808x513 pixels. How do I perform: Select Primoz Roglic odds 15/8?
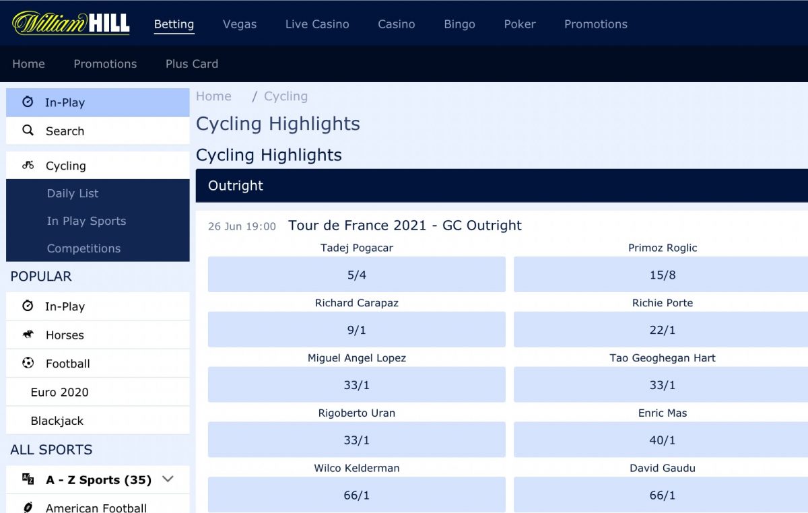coord(662,275)
